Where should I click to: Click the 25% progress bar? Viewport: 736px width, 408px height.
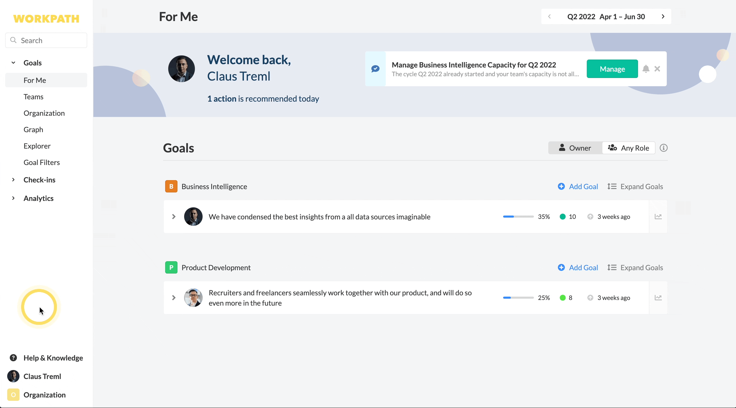point(518,298)
